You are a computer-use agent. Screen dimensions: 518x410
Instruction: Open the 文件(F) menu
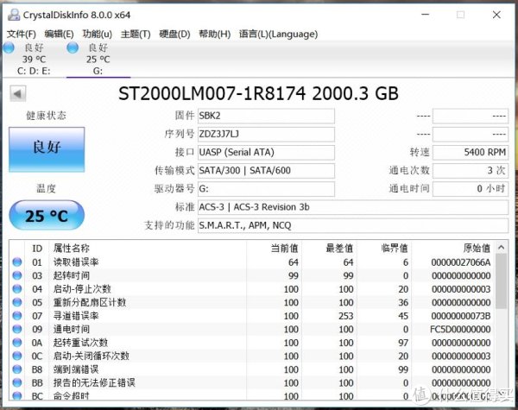22,34
